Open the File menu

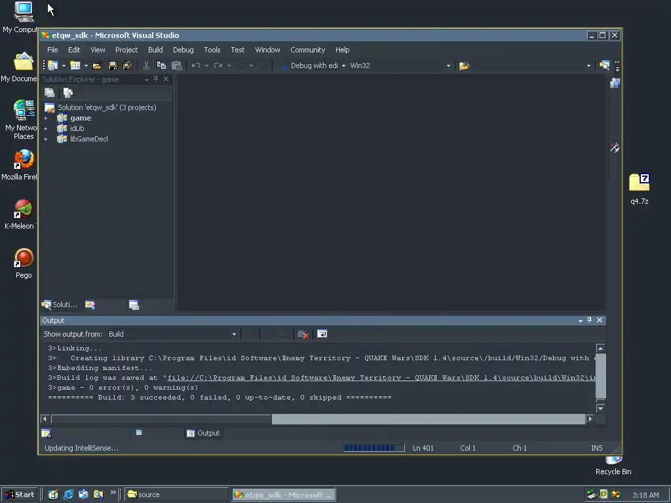(52, 50)
